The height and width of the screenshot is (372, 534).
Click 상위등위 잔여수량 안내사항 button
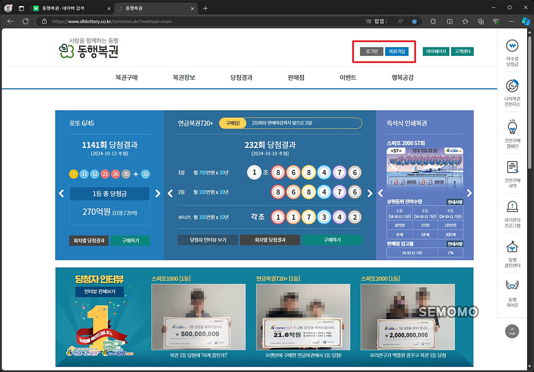coord(455,202)
